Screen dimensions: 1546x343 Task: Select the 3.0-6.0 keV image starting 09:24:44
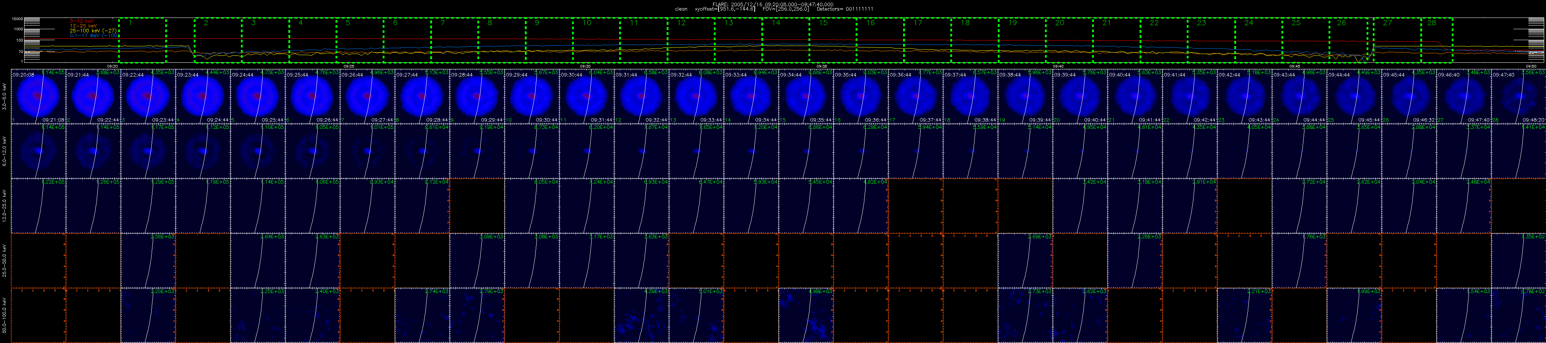(257, 97)
